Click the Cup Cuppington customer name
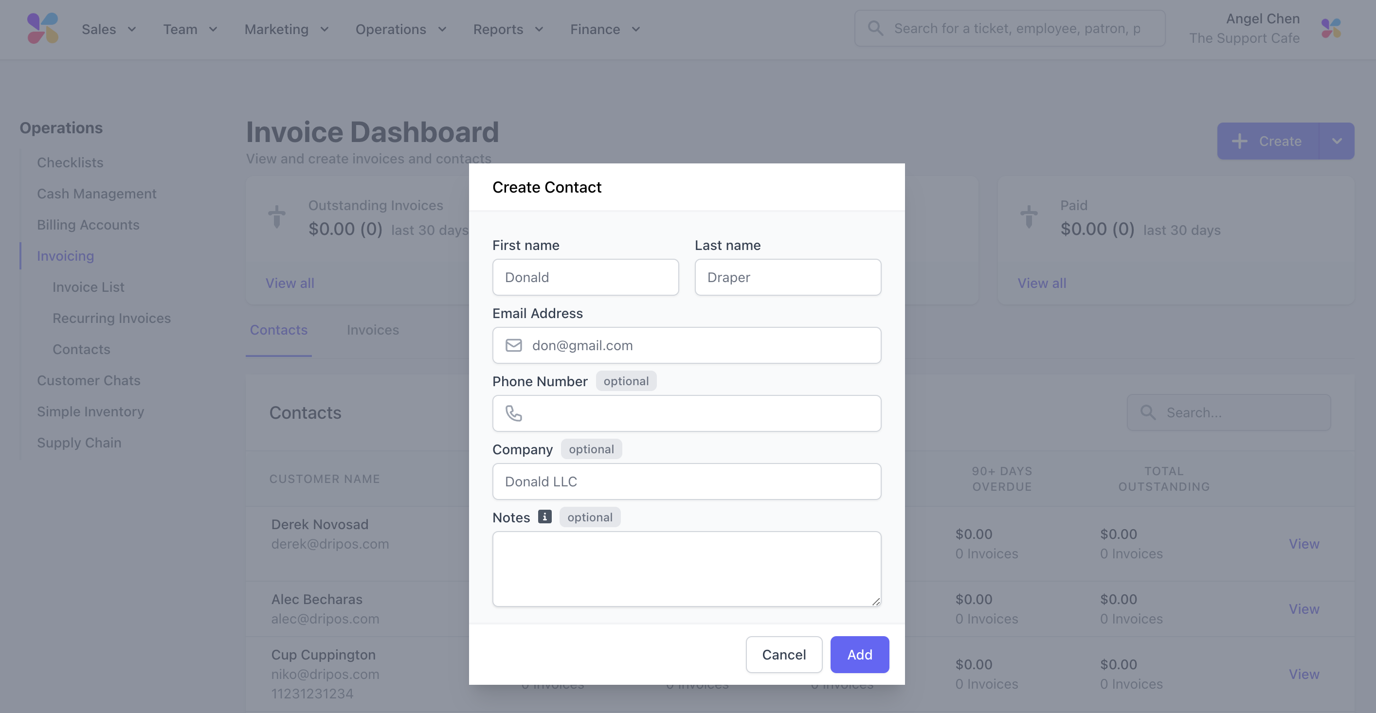1376x713 pixels. tap(323, 654)
